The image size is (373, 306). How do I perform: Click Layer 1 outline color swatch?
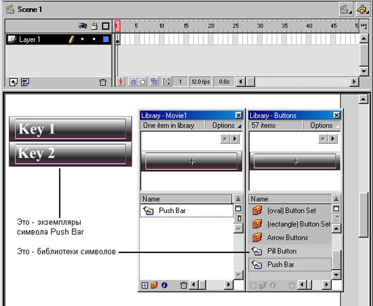106,39
